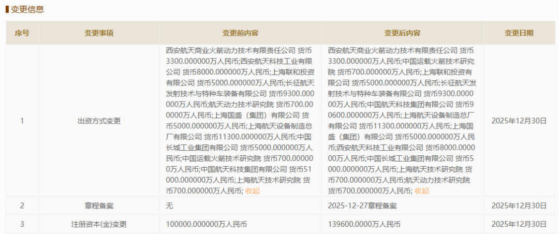Viewport: 559px width, 234px height.
Task: Select the 变更前内容 column header
Action: pos(240,33)
